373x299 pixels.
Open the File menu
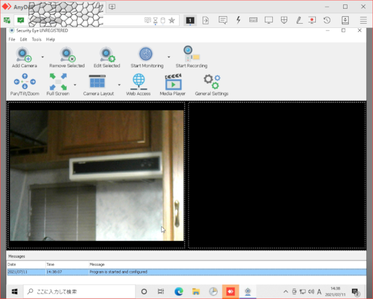(12, 39)
